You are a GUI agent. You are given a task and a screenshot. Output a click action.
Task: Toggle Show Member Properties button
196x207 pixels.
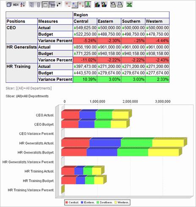[x=45, y=5]
